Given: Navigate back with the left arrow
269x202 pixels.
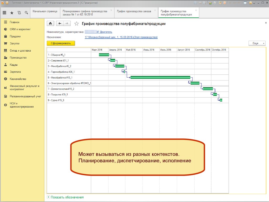Looking at the screenshot, I should coord(60,23).
